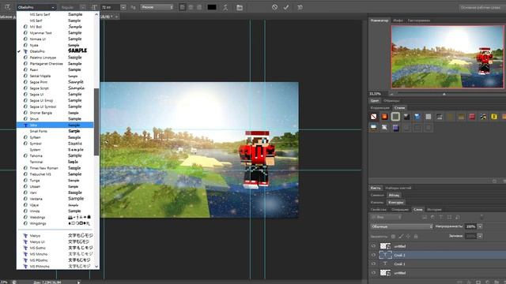Cancel current text edits icon
This screenshot has width=506, height=284.
(274, 7)
